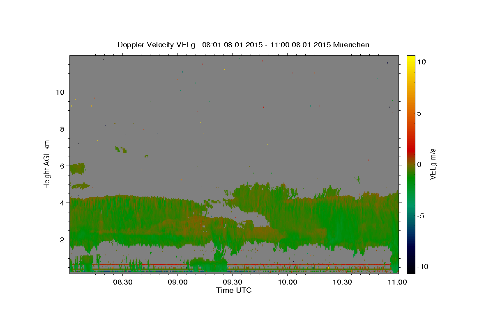Click the "VELg m/s" colorbar label
Viewport: 493px width, 328px height.
433,164
